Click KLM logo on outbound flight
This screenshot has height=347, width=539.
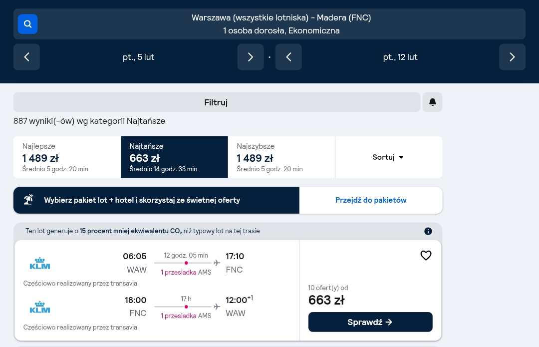pos(40,263)
